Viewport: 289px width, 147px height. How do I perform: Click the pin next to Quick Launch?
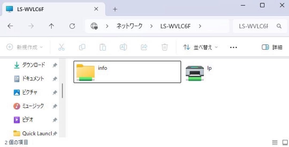pos(55,133)
